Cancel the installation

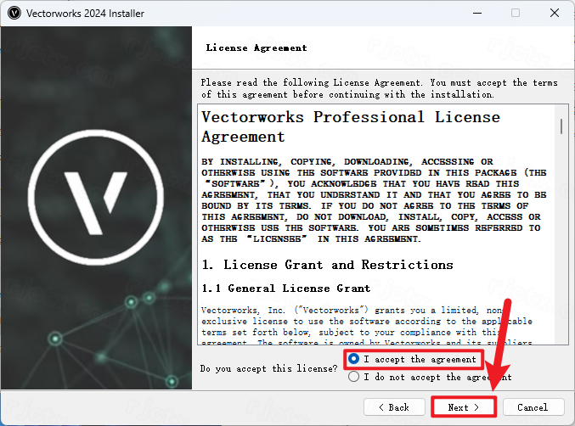[x=533, y=407]
